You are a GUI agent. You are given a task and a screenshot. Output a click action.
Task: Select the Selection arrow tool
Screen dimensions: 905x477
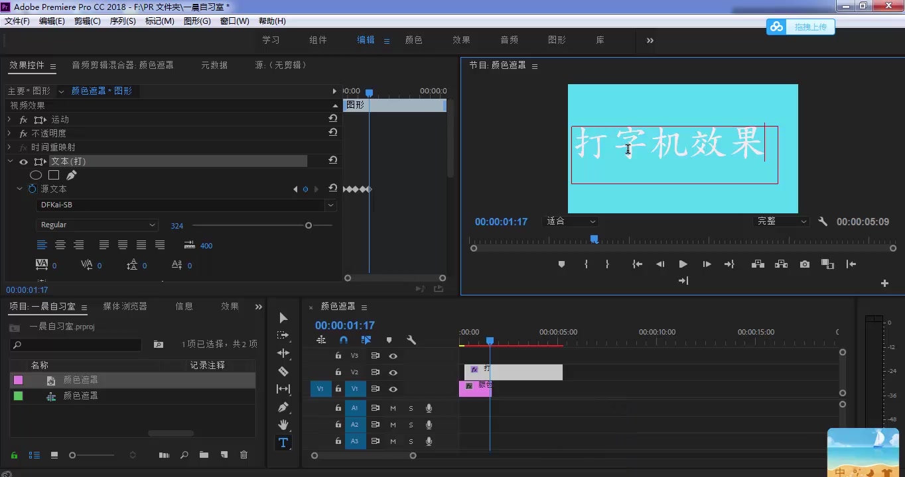[x=283, y=317]
